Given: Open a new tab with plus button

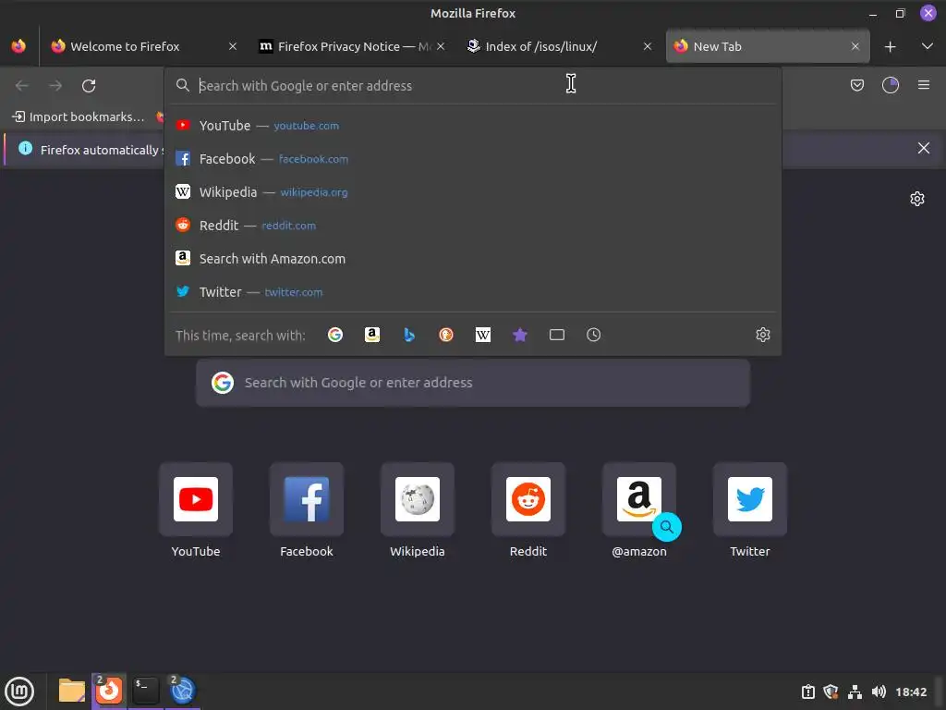Looking at the screenshot, I should [890, 46].
